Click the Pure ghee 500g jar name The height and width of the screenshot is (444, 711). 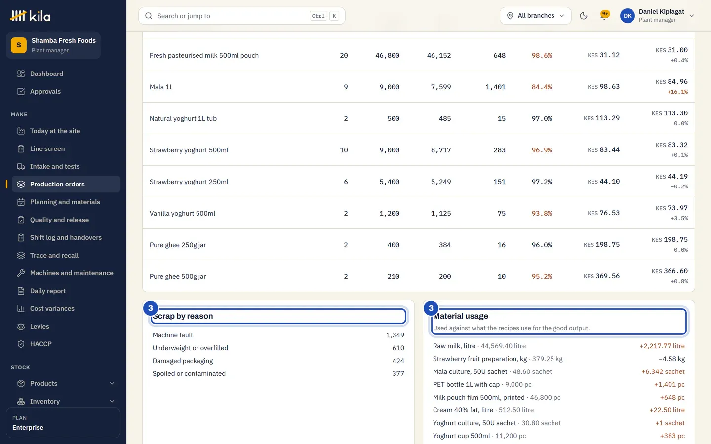[178, 276]
